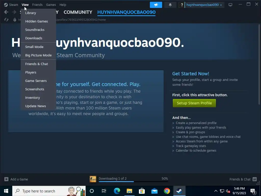Click the network tray icon

[222, 191]
